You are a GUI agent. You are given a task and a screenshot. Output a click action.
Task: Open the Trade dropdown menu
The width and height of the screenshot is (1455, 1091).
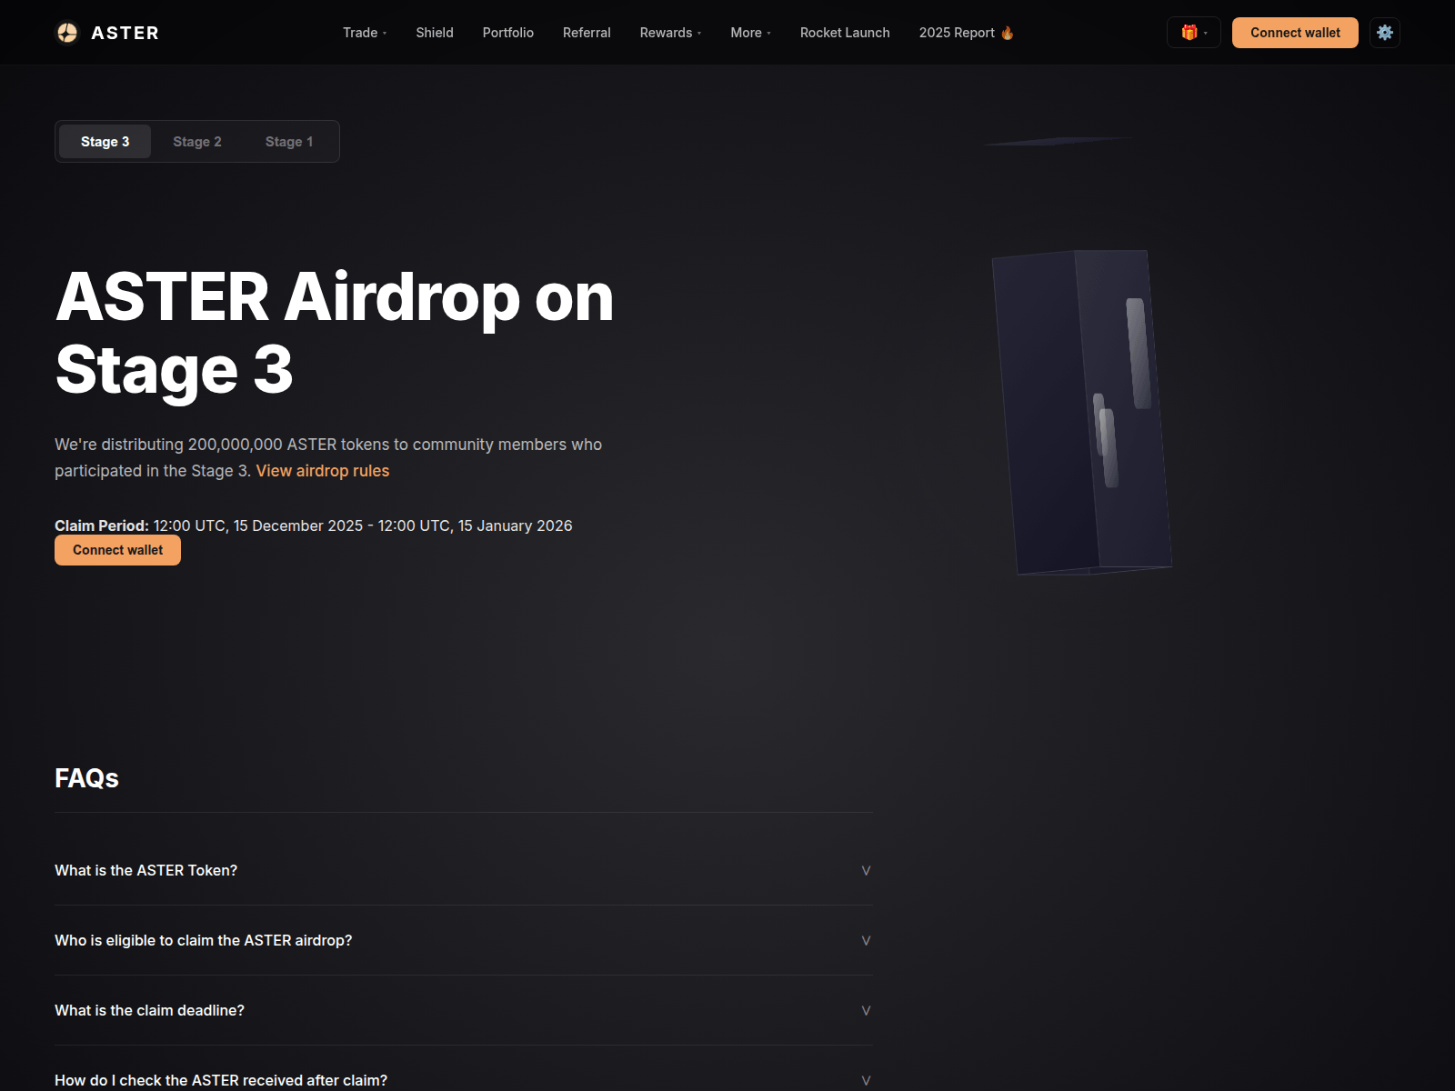pyautogui.click(x=364, y=33)
